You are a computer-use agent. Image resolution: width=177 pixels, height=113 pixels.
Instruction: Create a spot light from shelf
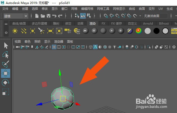41,31
